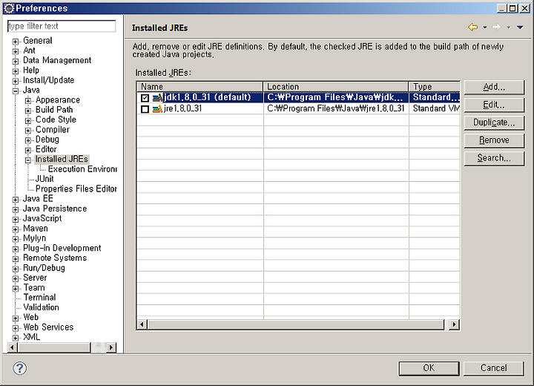Expand the Help preferences node
The width and height of the screenshot is (534, 386).
[16, 71]
